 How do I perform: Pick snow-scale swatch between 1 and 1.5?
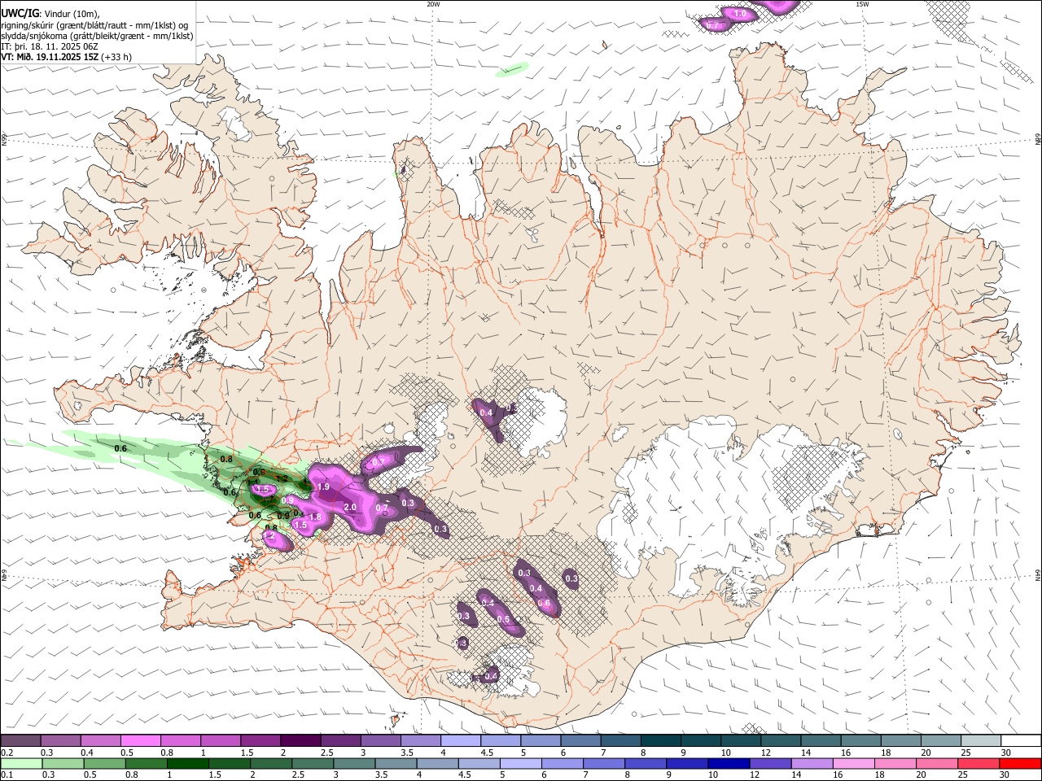click(221, 740)
